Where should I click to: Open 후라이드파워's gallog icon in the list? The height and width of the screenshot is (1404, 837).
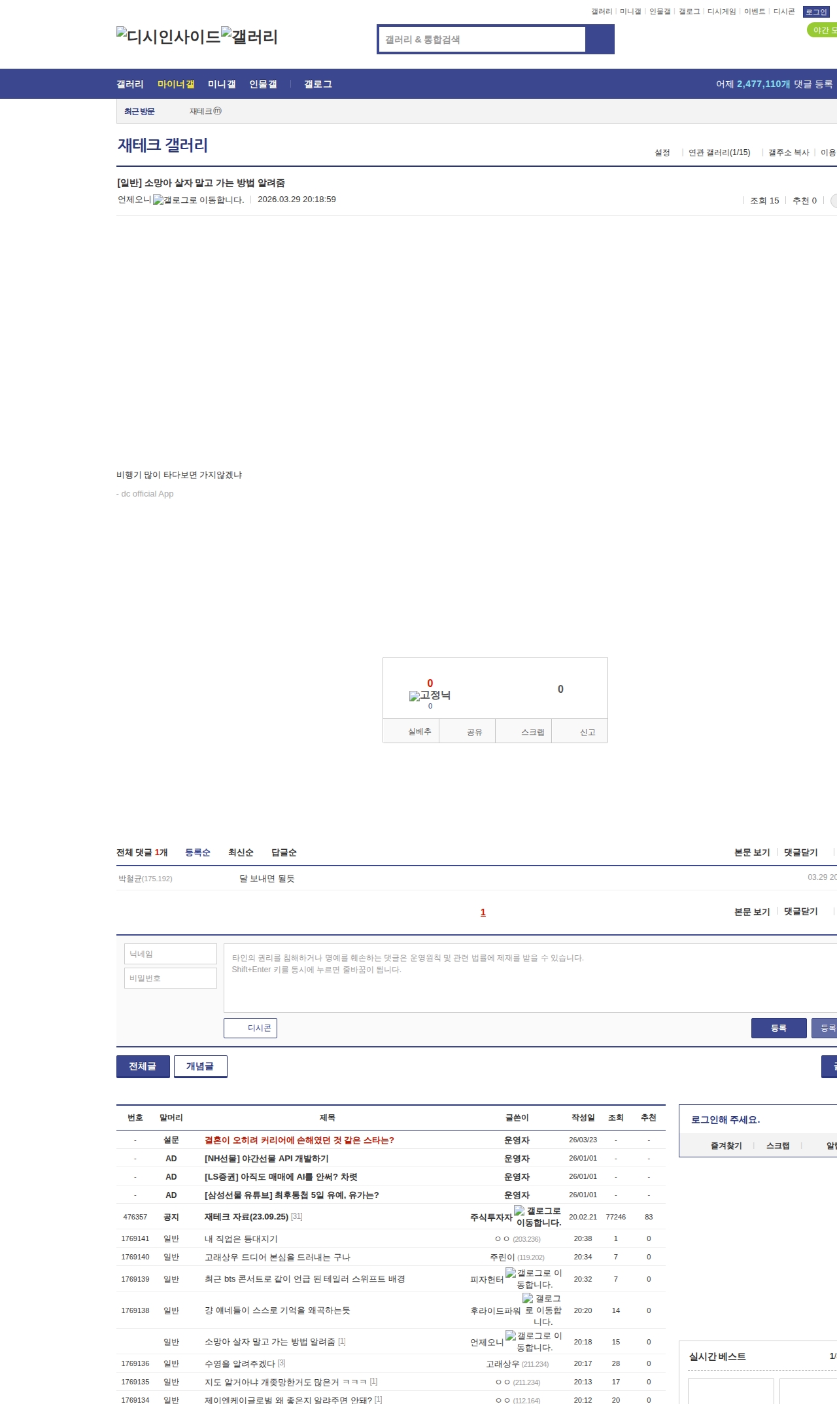(543, 1310)
